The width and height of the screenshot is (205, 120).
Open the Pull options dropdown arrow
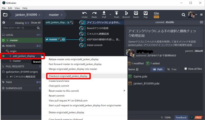pyautogui.click(x=110, y=15)
